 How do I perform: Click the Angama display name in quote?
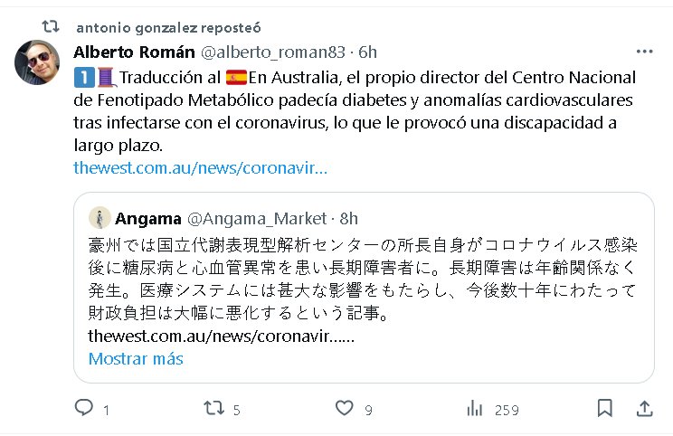(148, 218)
